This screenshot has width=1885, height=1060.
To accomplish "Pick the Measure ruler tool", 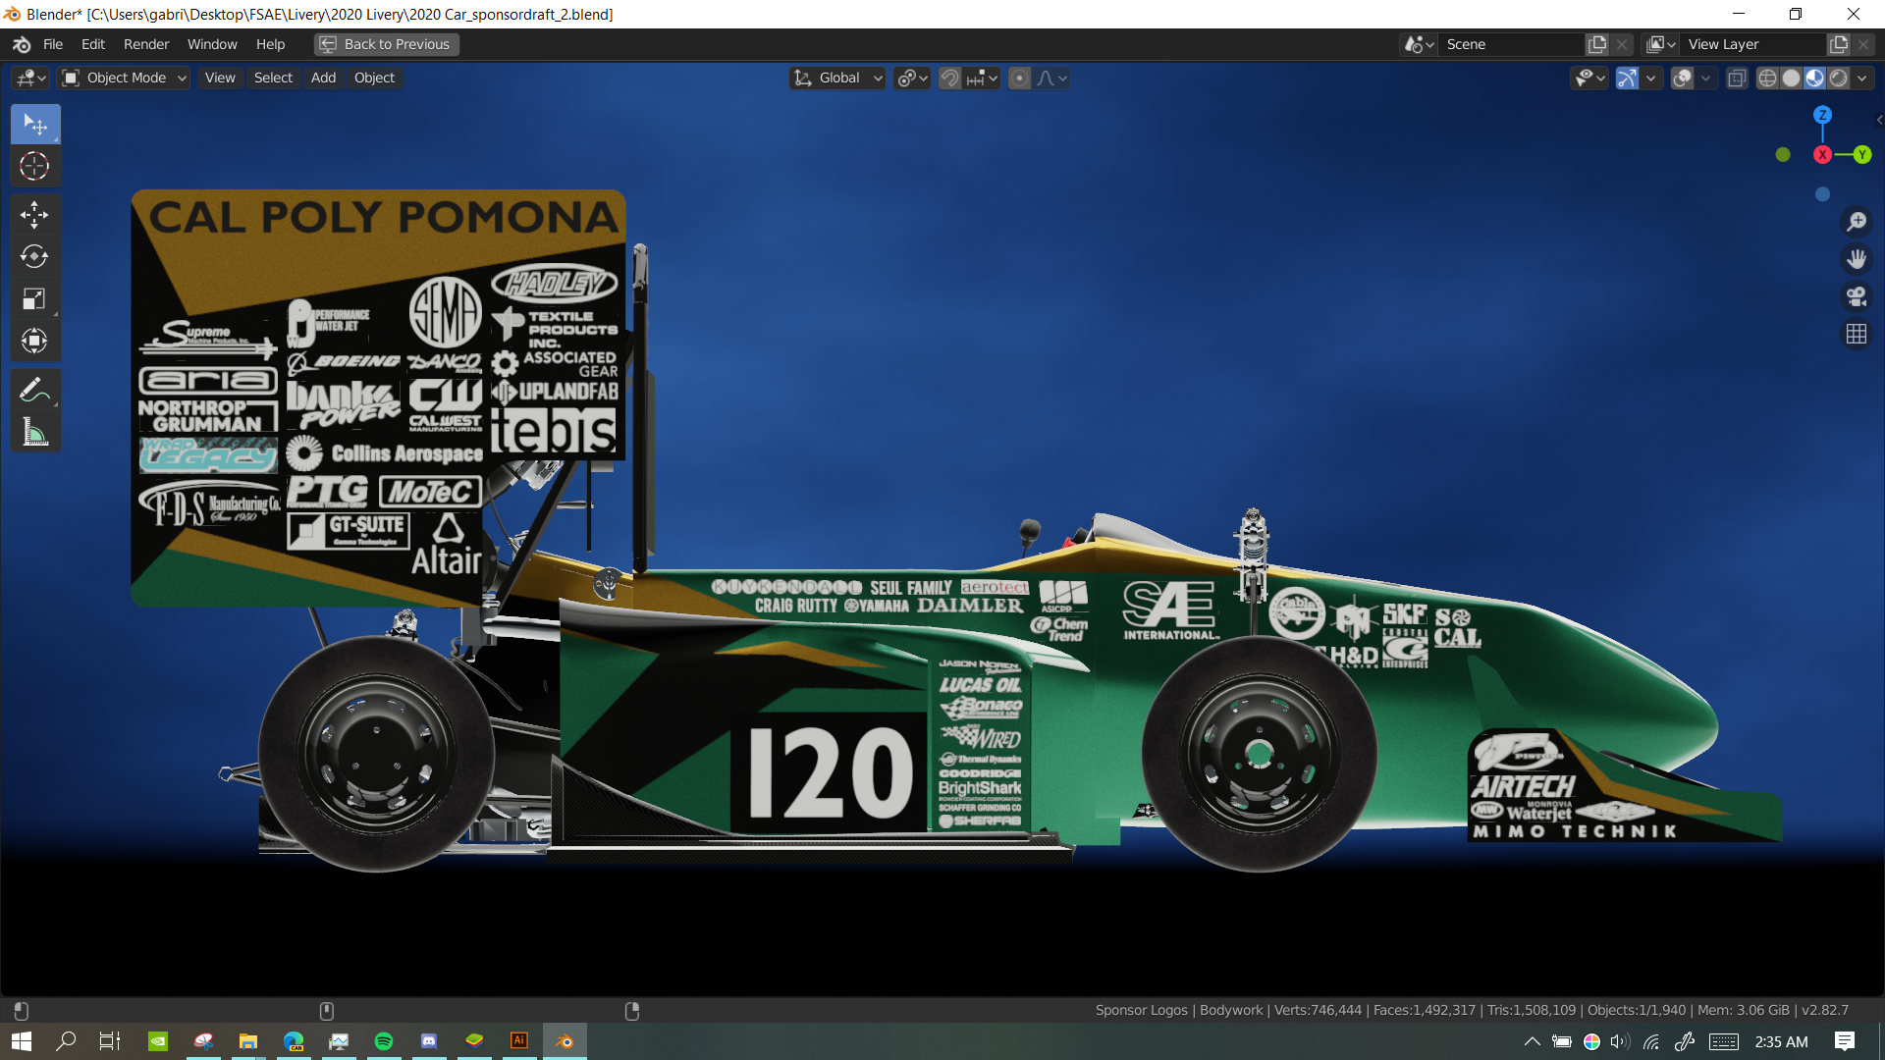I will [35, 432].
